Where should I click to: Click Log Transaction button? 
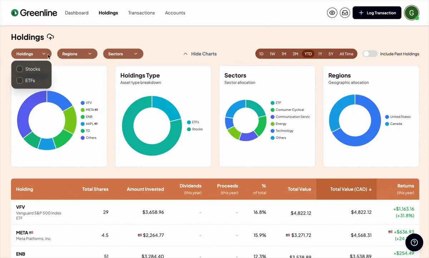[x=377, y=13]
